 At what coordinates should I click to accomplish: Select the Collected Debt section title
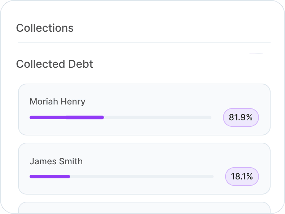point(54,64)
